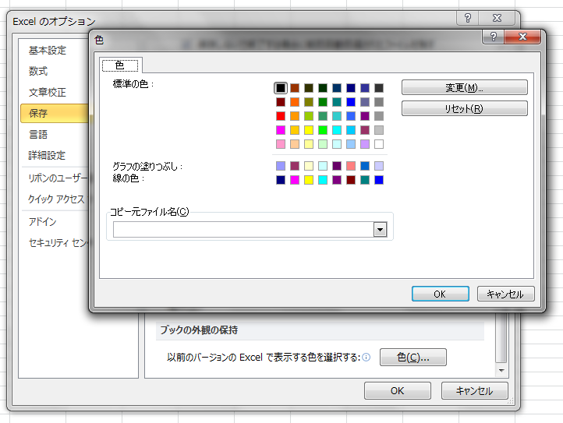Open 言語 category in Excel options
Screen dimensions: 563x423
click(x=38, y=135)
